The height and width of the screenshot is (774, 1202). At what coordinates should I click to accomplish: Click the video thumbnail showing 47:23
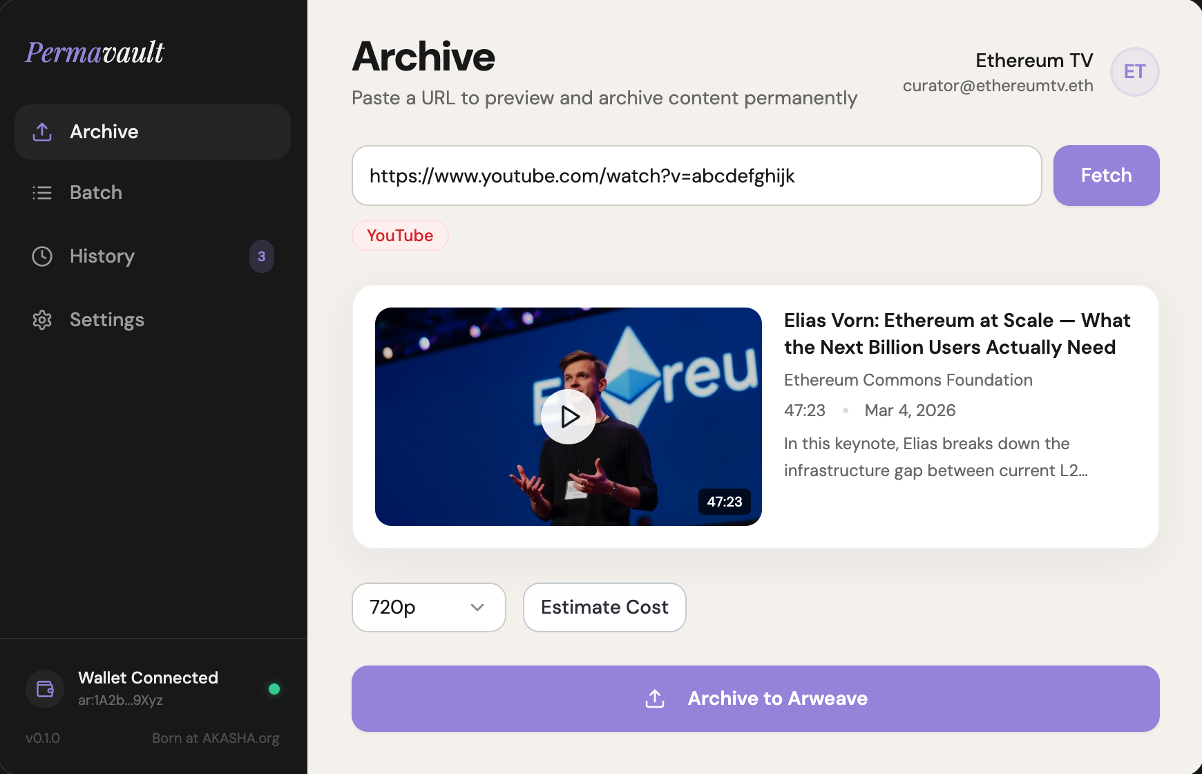(569, 416)
